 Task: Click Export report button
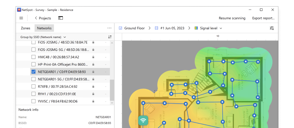[x=263, y=18]
